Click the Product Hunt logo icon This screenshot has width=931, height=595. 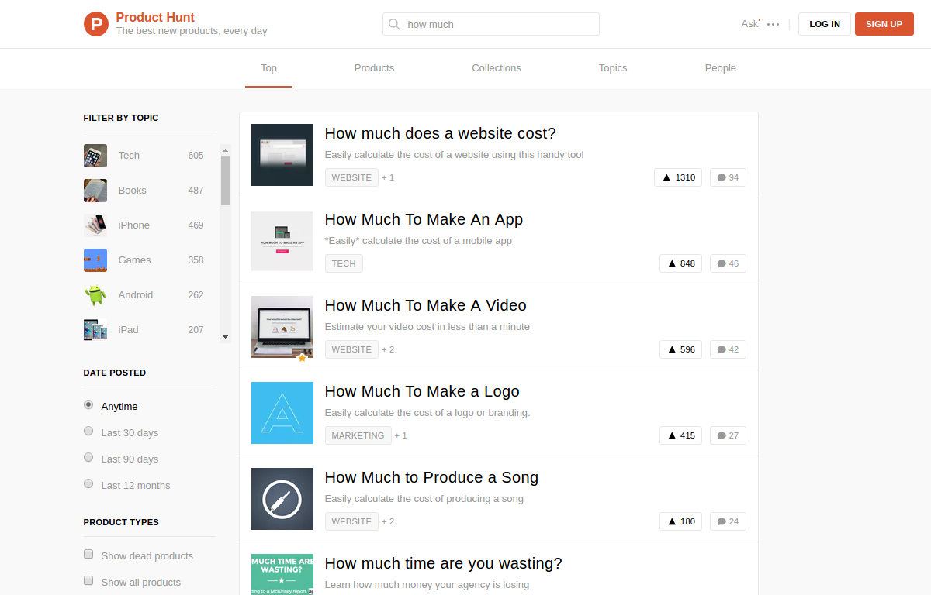96,24
